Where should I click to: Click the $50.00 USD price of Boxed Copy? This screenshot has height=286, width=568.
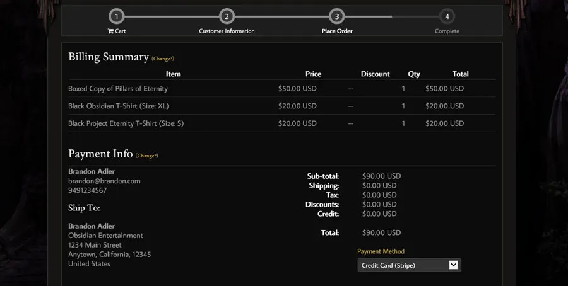tap(297, 89)
